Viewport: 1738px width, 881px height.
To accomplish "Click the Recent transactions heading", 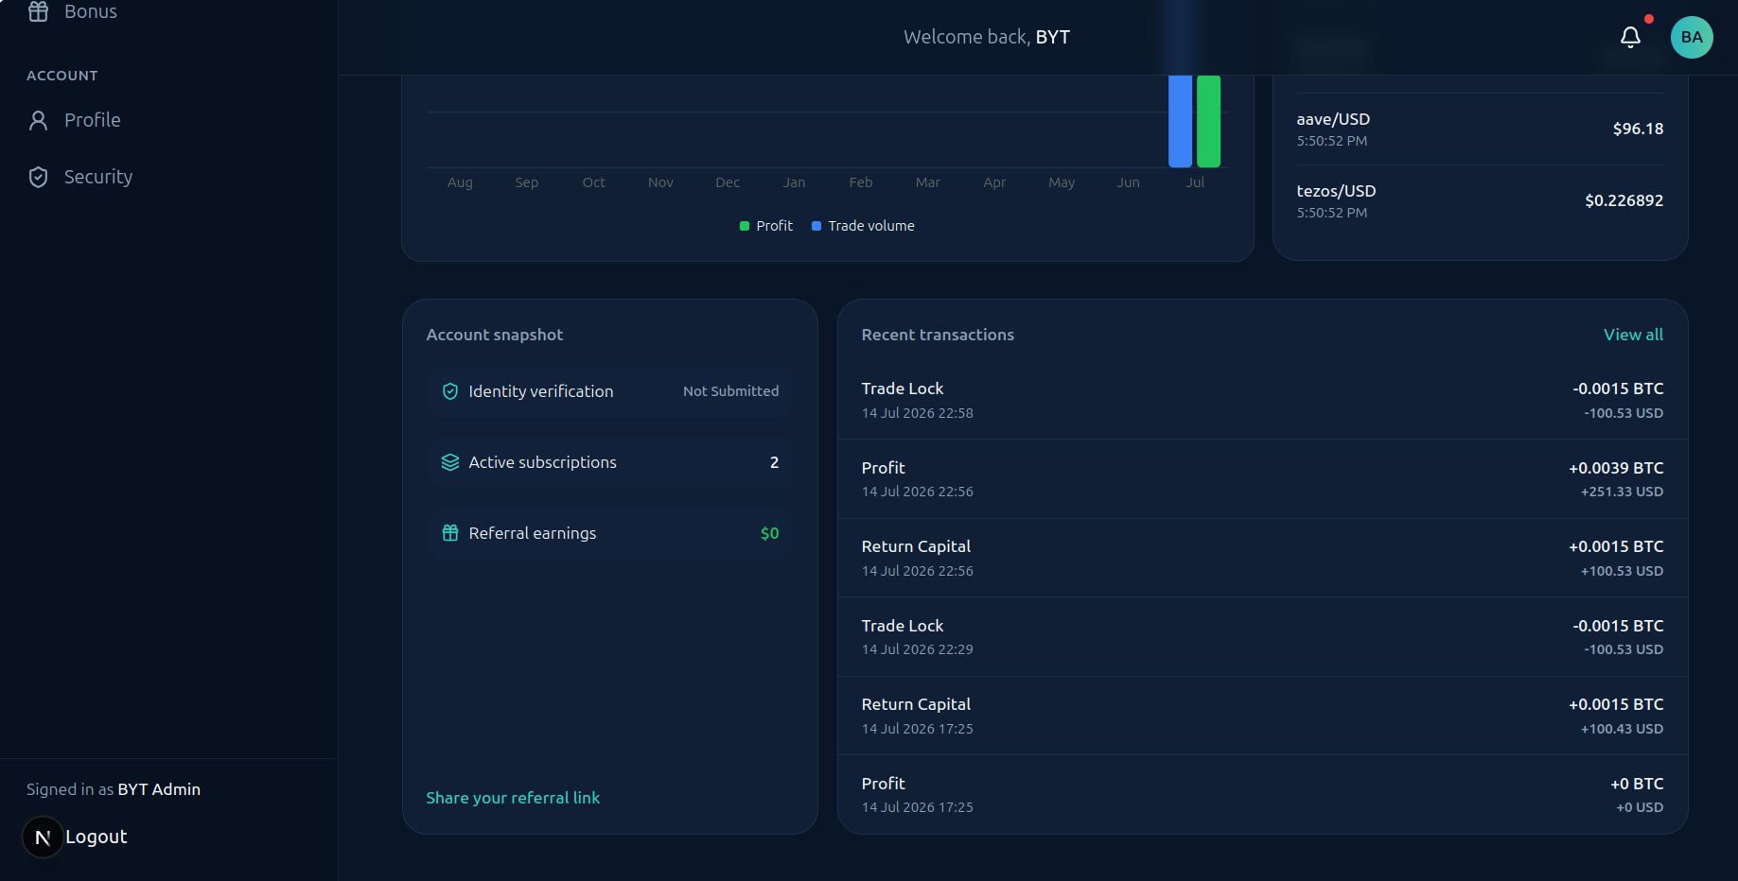I will click(x=938, y=335).
